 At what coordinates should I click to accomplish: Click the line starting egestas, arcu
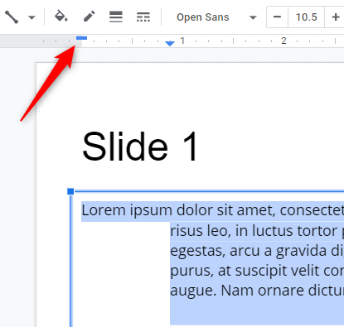pos(257,251)
